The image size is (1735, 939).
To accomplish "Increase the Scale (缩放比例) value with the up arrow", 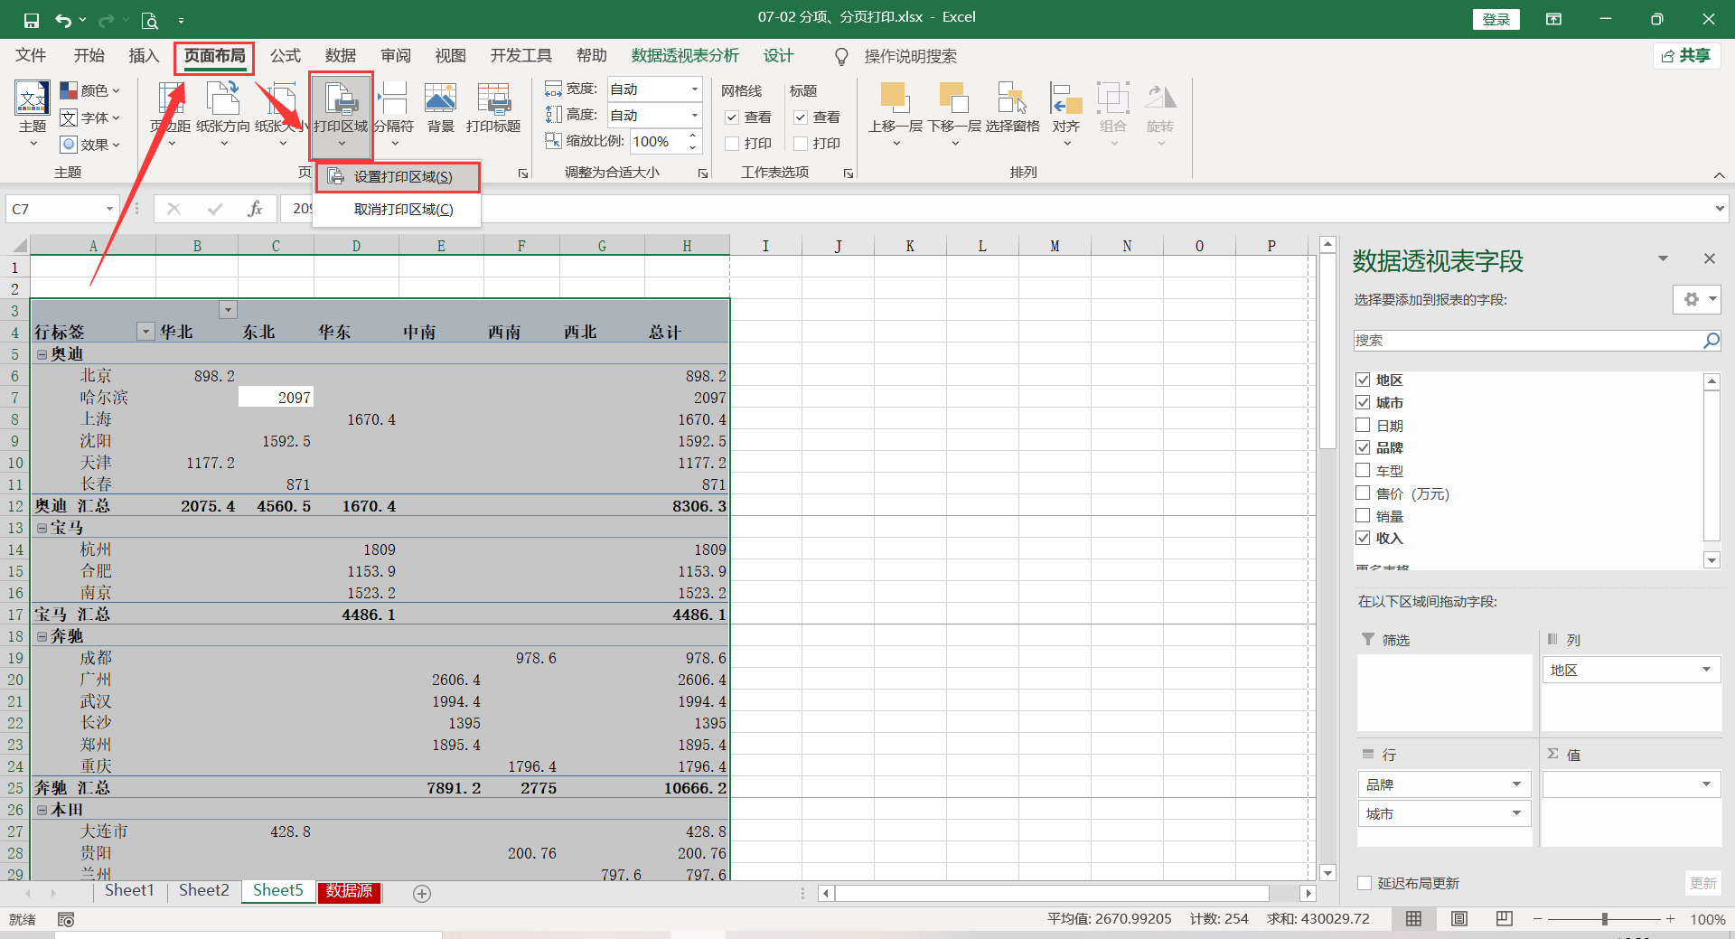I will click(693, 136).
